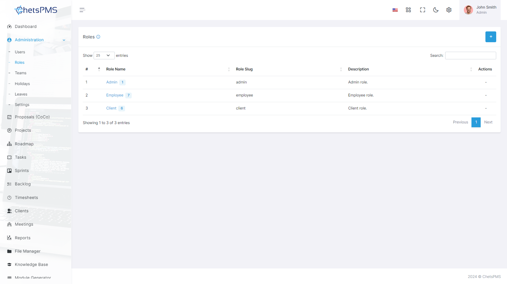Click the ChetsPMS logo
This screenshot has height=284, width=507.
pyautogui.click(x=36, y=10)
